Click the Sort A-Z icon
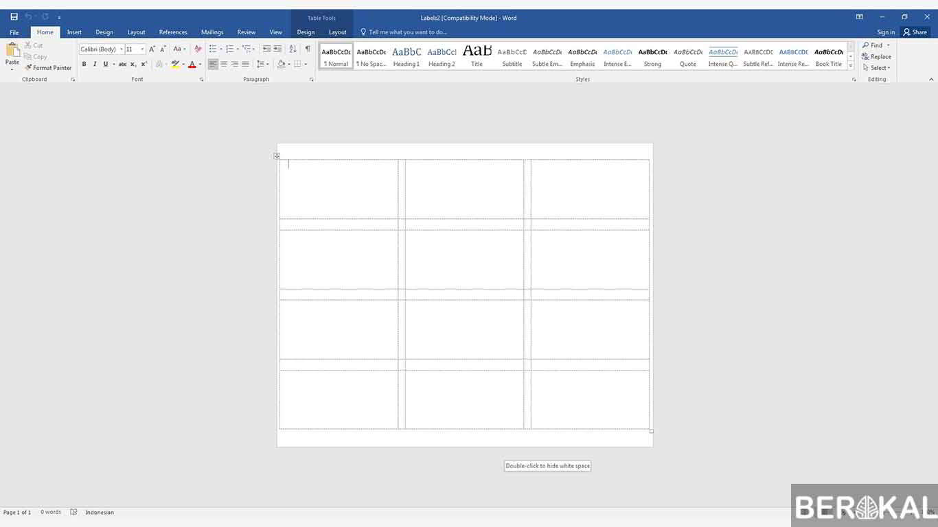The image size is (938, 527). tap(293, 49)
